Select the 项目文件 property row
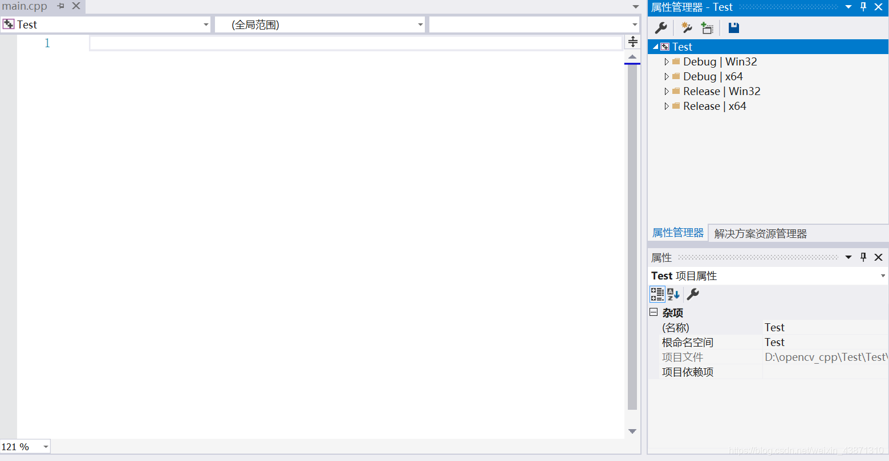Image resolution: width=889 pixels, height=461 pixels. (768, 357)
